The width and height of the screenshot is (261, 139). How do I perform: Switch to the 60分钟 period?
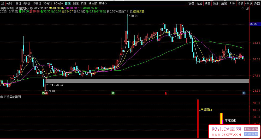pos(58,3)
